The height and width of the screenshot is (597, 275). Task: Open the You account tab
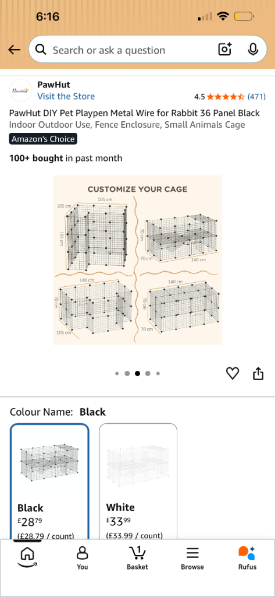[83, 558]
